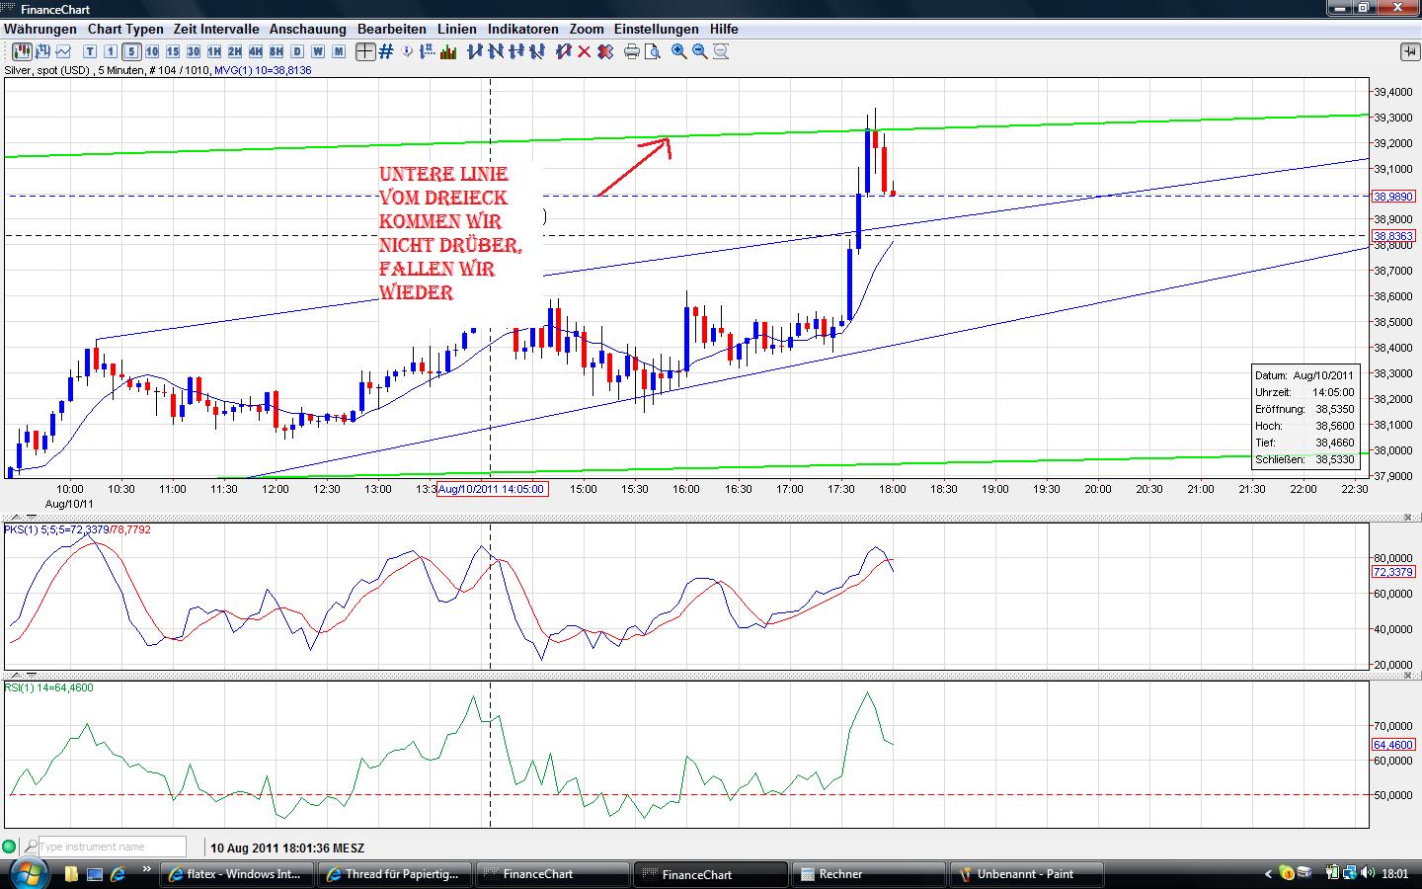Click the 'RSI(1) 14=64,4600' indicator label
The width and height of the screenshot is (1422, 889).
click(49, 687)
